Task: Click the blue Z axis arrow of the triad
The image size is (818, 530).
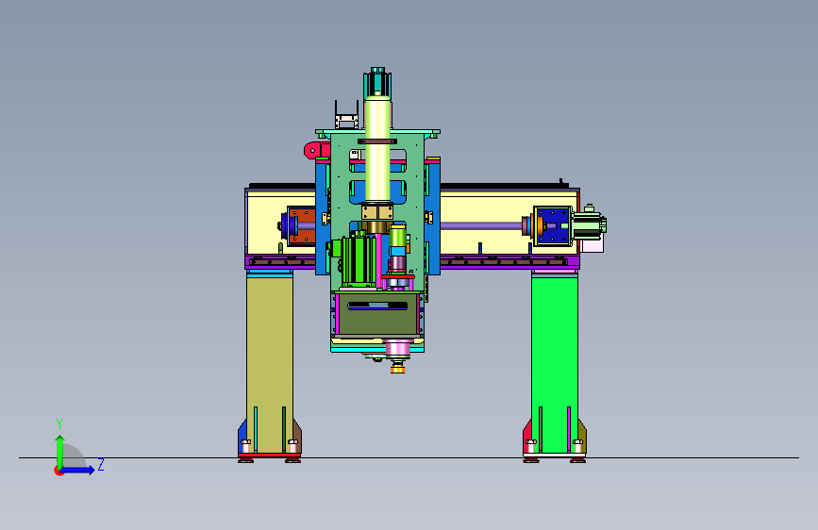Action: (78, 470)
